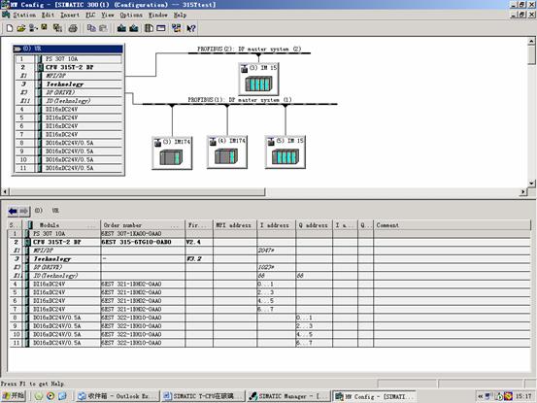Screen dimensions: 537x403
Task: Click the PROFIBUS(2) DP master system line
Action: click(250, 53)
